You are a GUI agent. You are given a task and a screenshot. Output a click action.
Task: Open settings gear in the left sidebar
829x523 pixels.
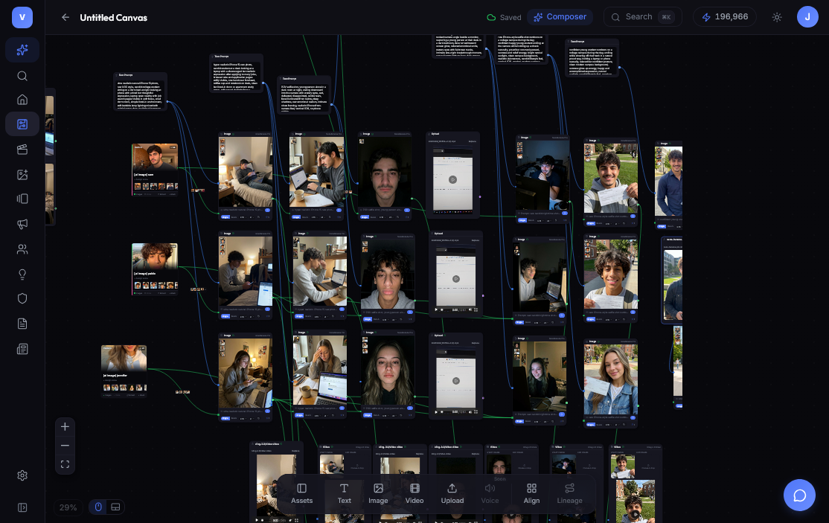coord(22,475)
